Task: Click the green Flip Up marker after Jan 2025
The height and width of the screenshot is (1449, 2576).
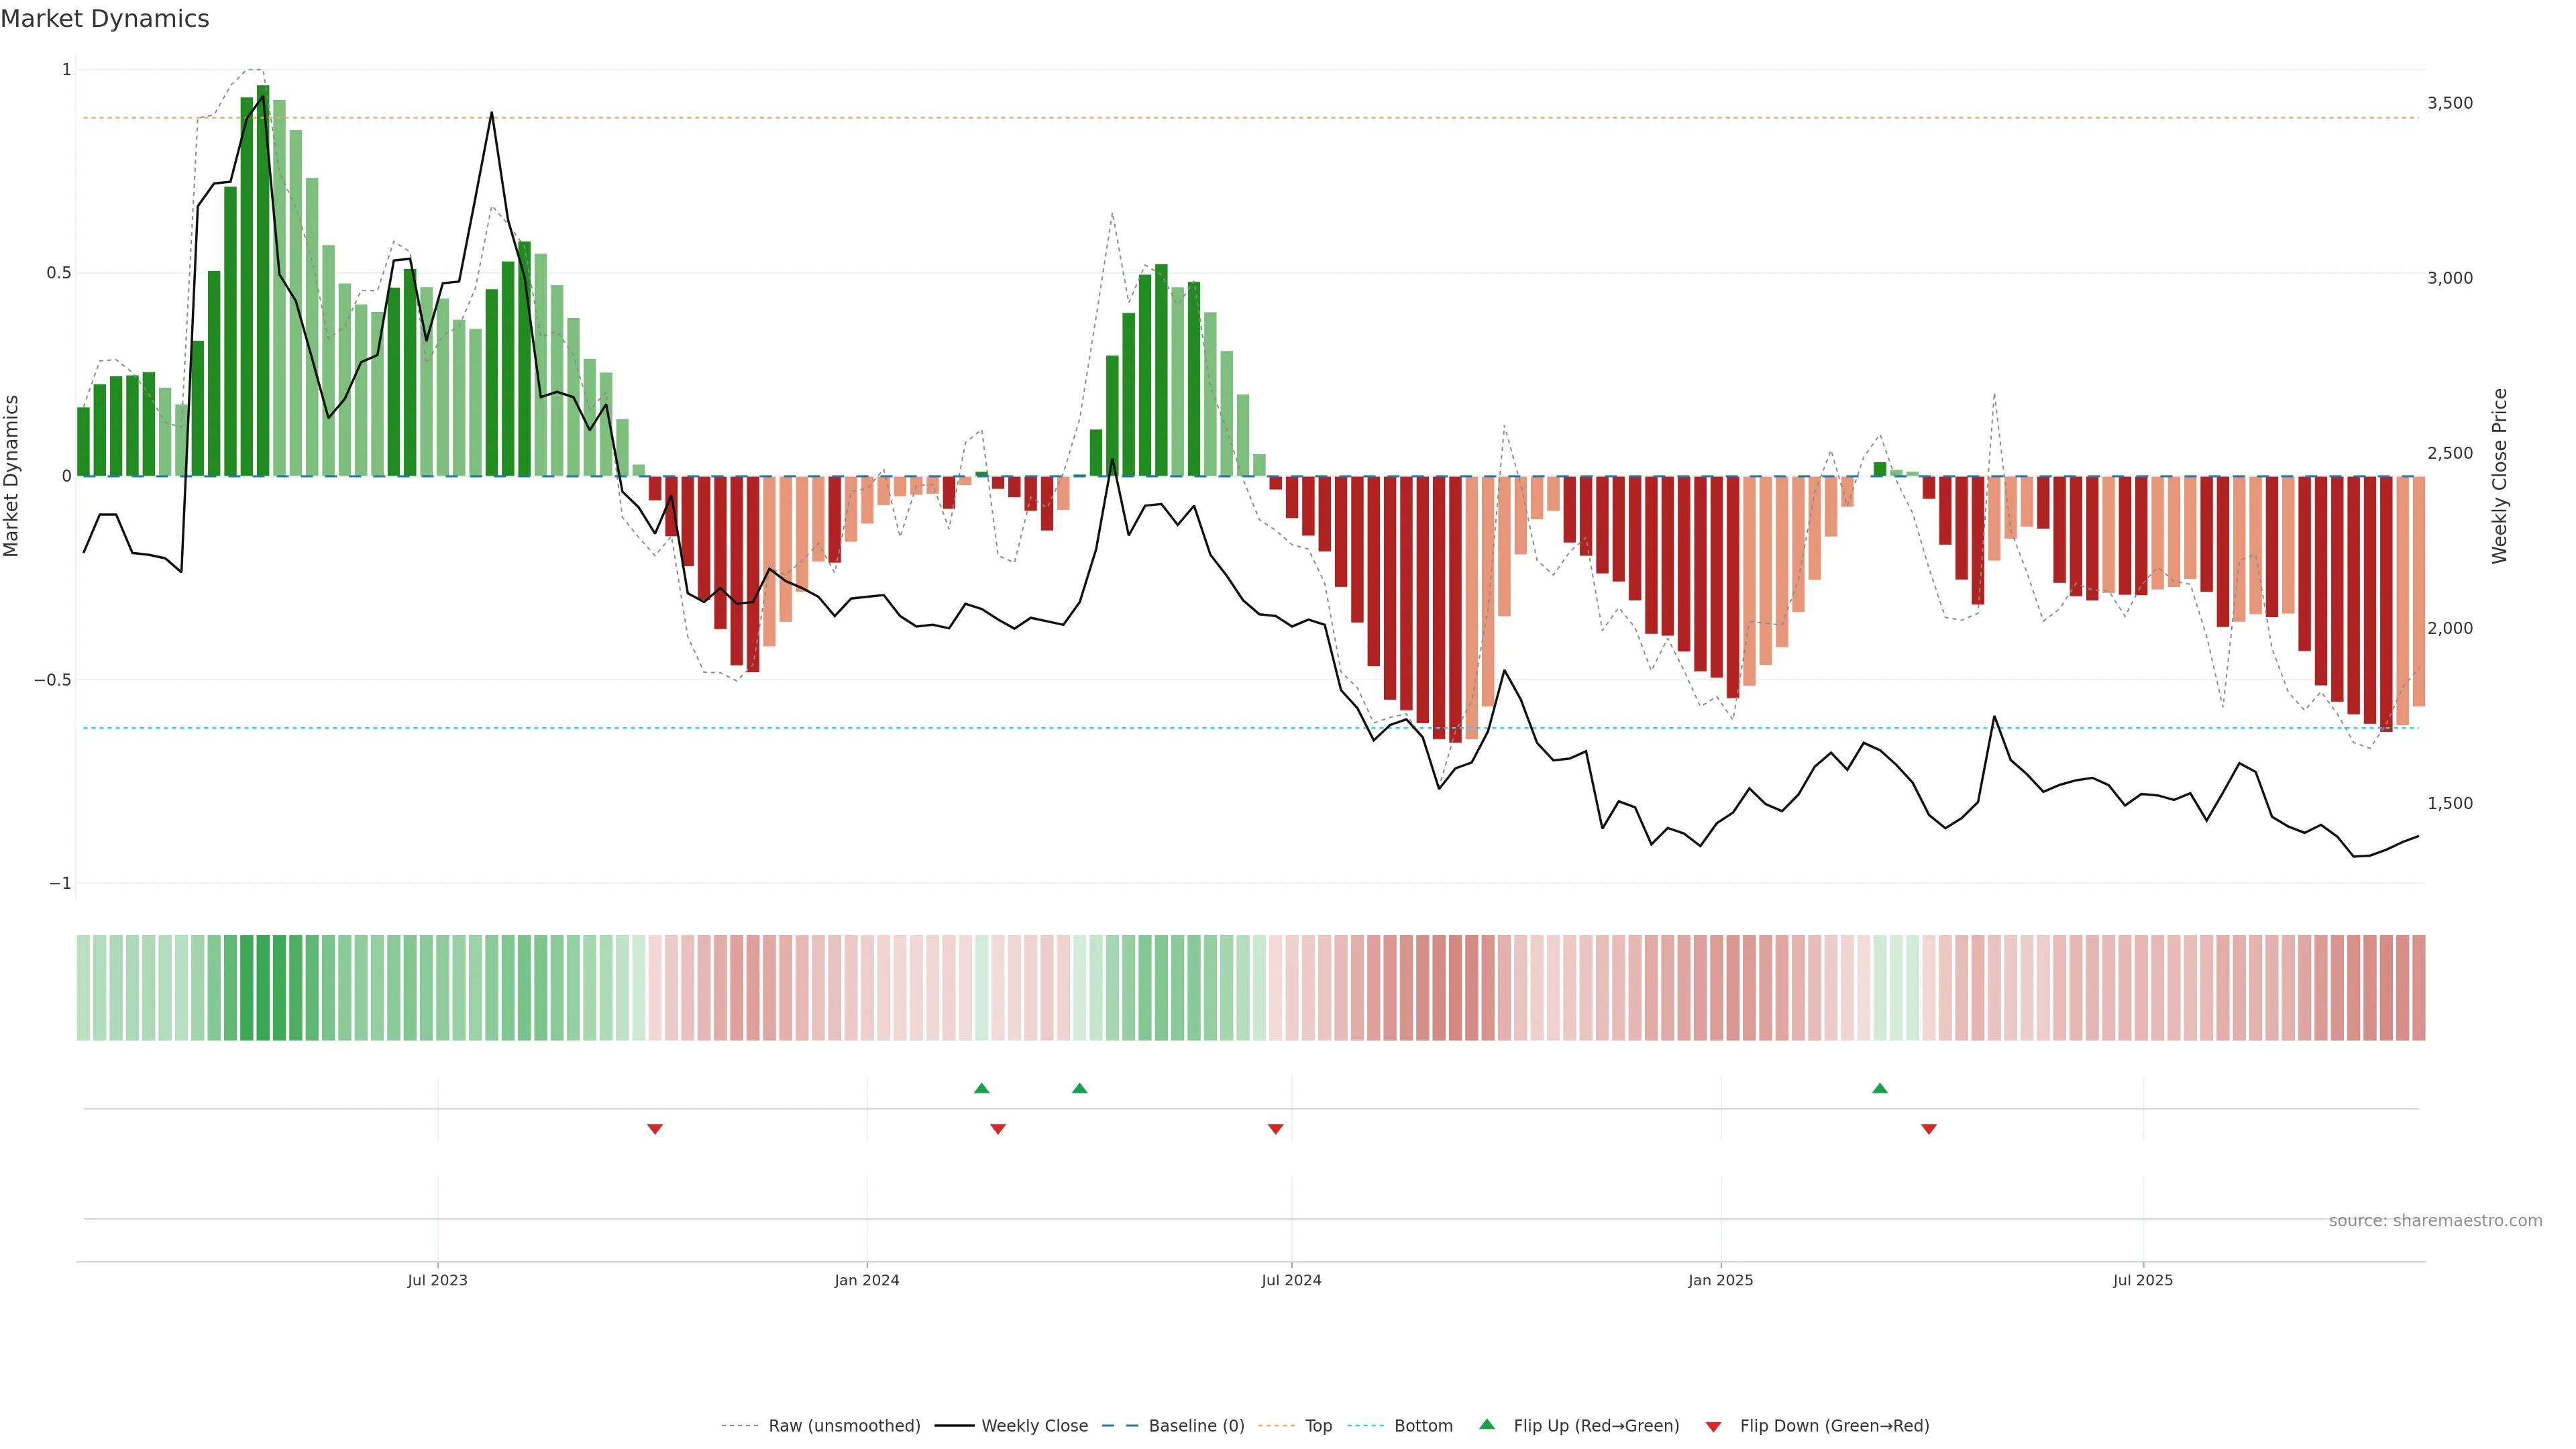Action: (x=1879, y=1088)
